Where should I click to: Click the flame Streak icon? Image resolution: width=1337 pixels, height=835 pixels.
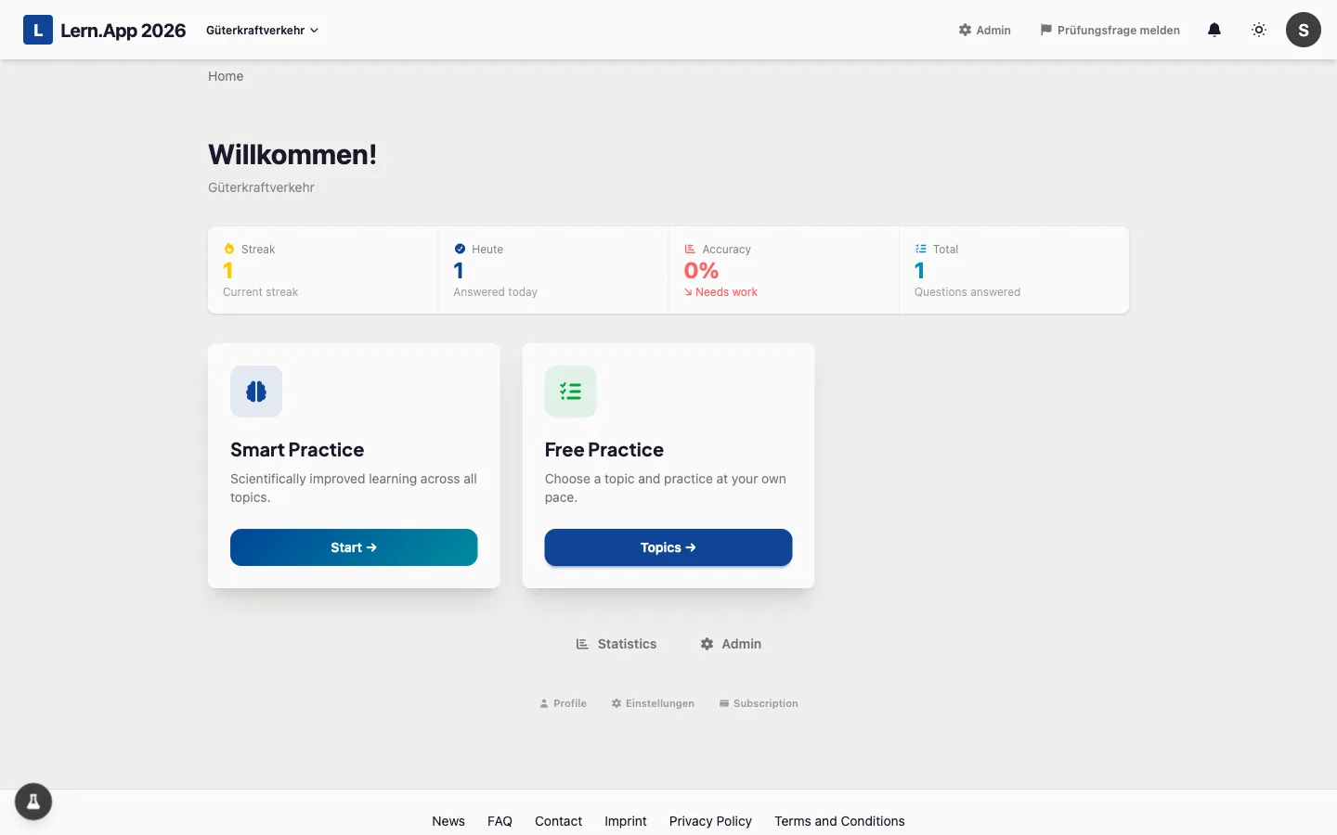(229, 249)
